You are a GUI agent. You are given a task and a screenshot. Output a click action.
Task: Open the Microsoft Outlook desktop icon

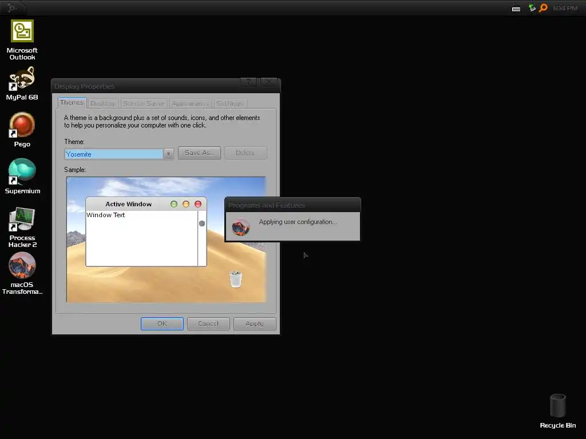22,40
